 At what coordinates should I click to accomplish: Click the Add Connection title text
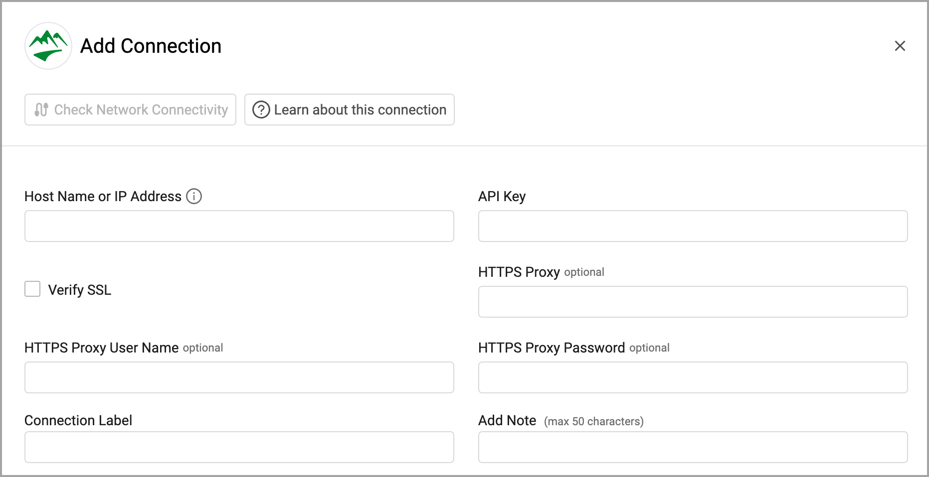pyautogui.click(x=151, y=46)
